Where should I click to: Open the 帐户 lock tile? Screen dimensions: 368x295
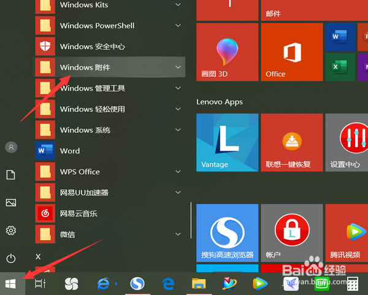click(x=292, y=233)
